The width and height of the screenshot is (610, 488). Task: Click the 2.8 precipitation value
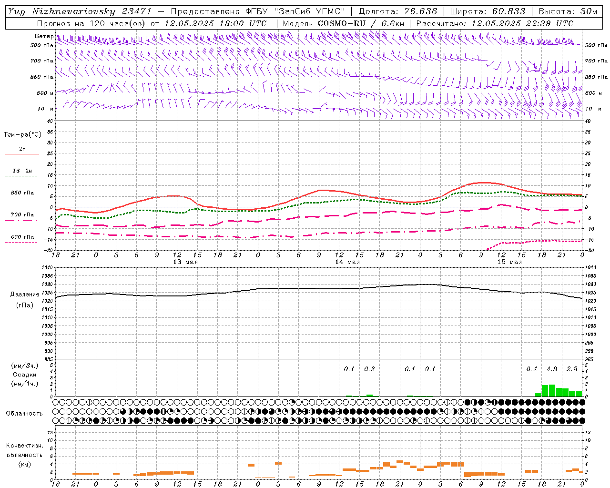[x=572, y=369]
